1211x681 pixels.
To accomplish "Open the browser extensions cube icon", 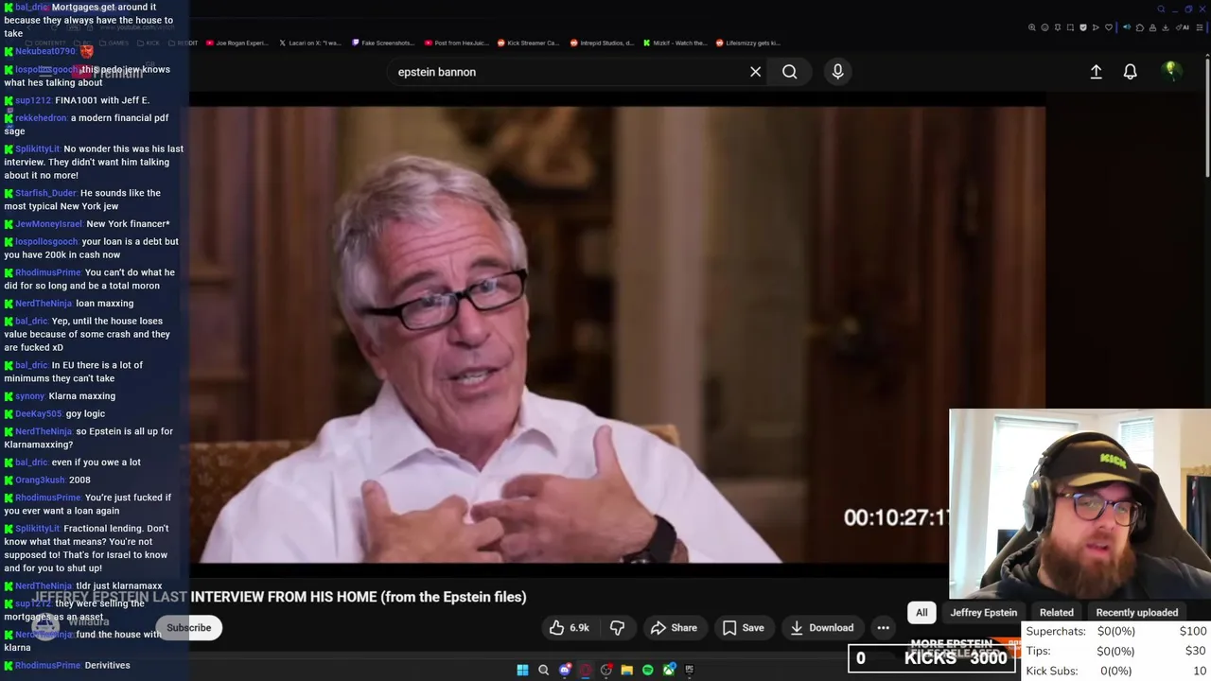I will coord(1140,27).
